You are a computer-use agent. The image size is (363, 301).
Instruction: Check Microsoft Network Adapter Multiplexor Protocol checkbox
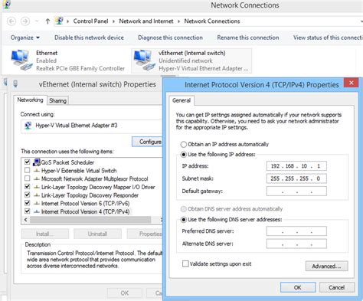click(x=28, y=178)
